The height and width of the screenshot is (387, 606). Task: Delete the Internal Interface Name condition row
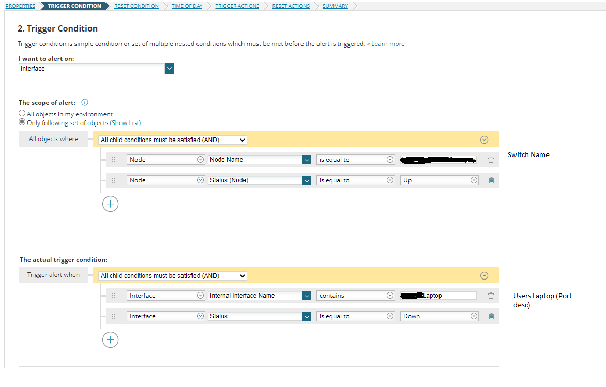pyautogui.click(x=491, y=296)
